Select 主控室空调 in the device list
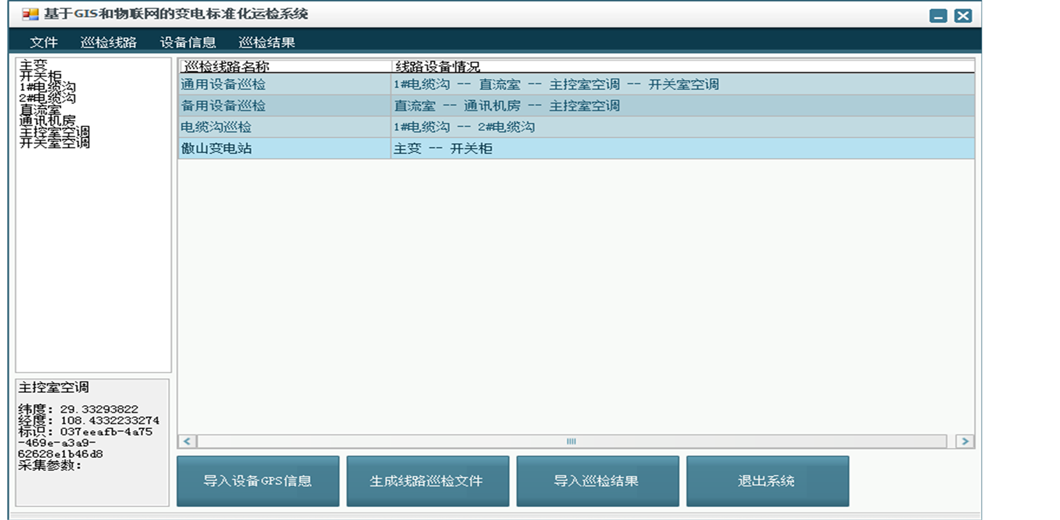Image resolution: width=1060 pixels, height=520 pixels. tap(55, 132)
